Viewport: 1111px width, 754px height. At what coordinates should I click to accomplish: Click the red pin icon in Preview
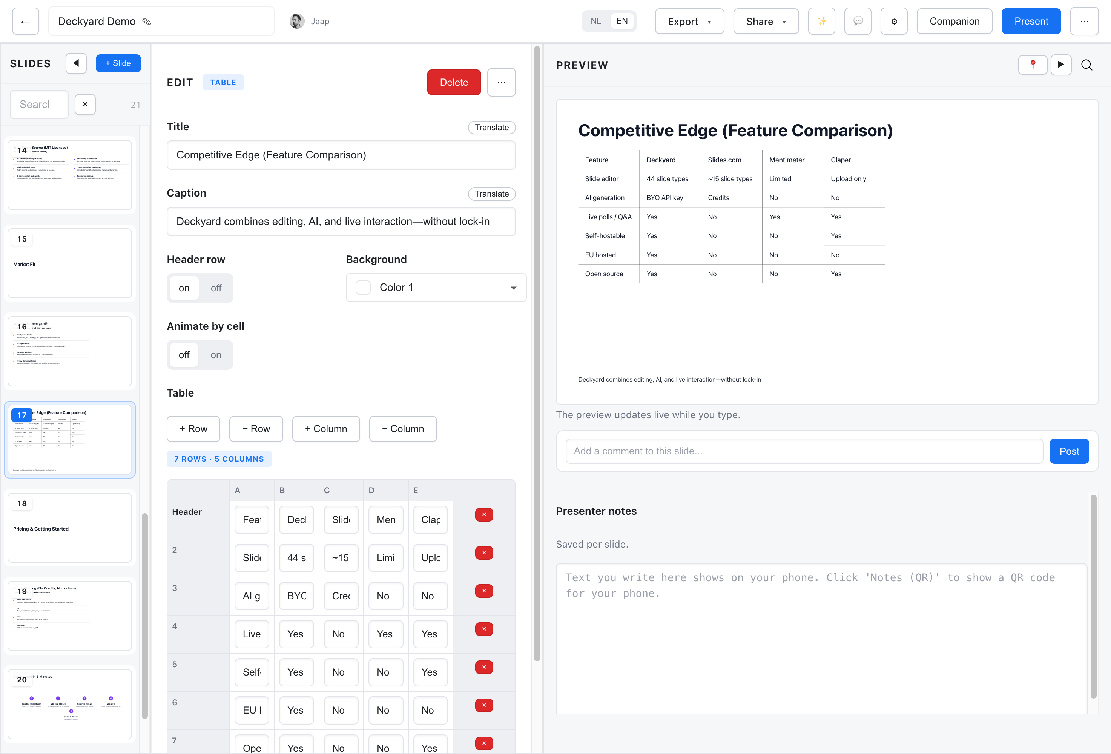pyautogui.click(x=1033, y=65)
